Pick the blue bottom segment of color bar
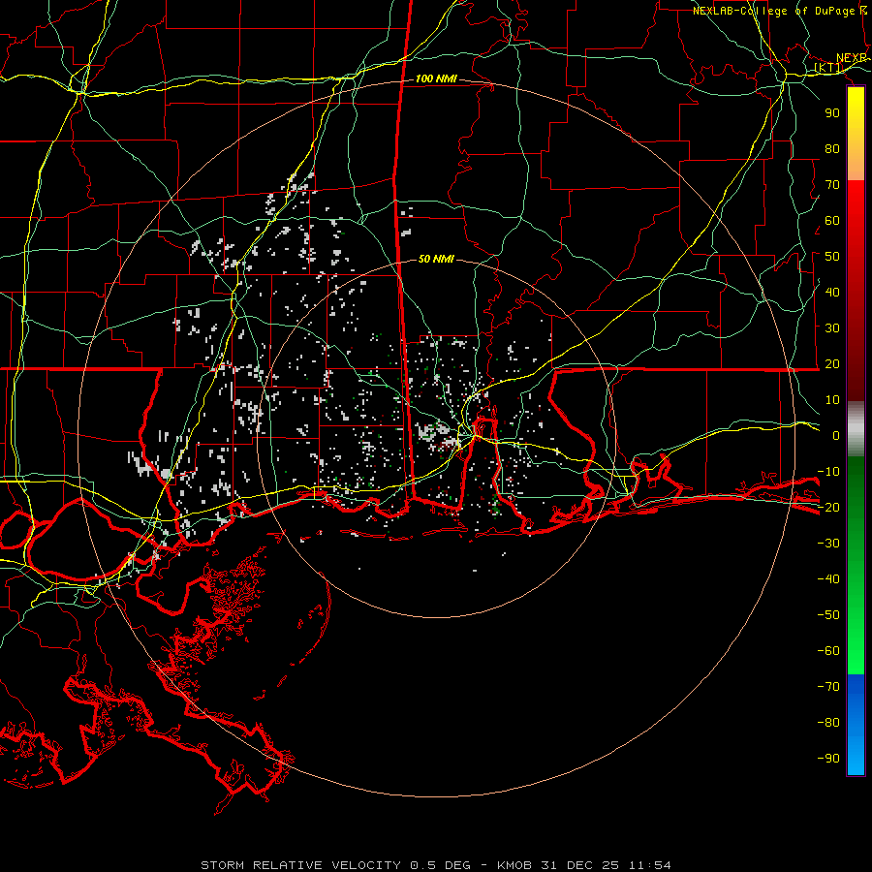Viewport: 872px width, 872px height. [856, 725]
